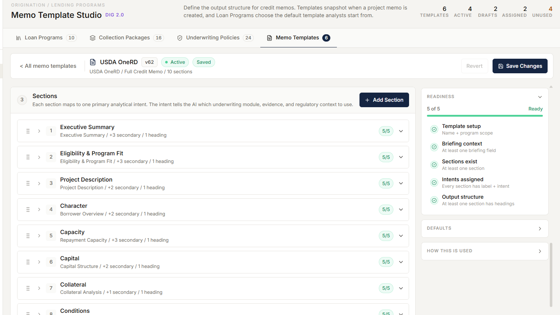Open Capacity section dropdown arrow at right
The height and width of the screenshot is (315, 560).
[x=401, y=236]
